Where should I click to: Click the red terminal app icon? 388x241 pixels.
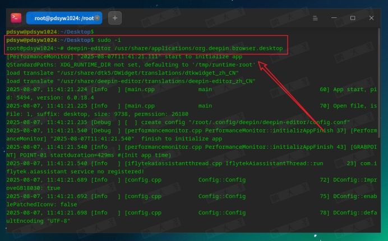coord(16,18)
